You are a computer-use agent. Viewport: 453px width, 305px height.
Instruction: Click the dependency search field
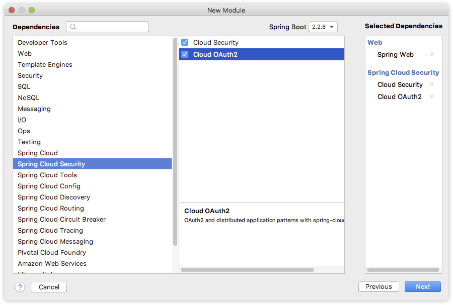click(x=108, y=27)
